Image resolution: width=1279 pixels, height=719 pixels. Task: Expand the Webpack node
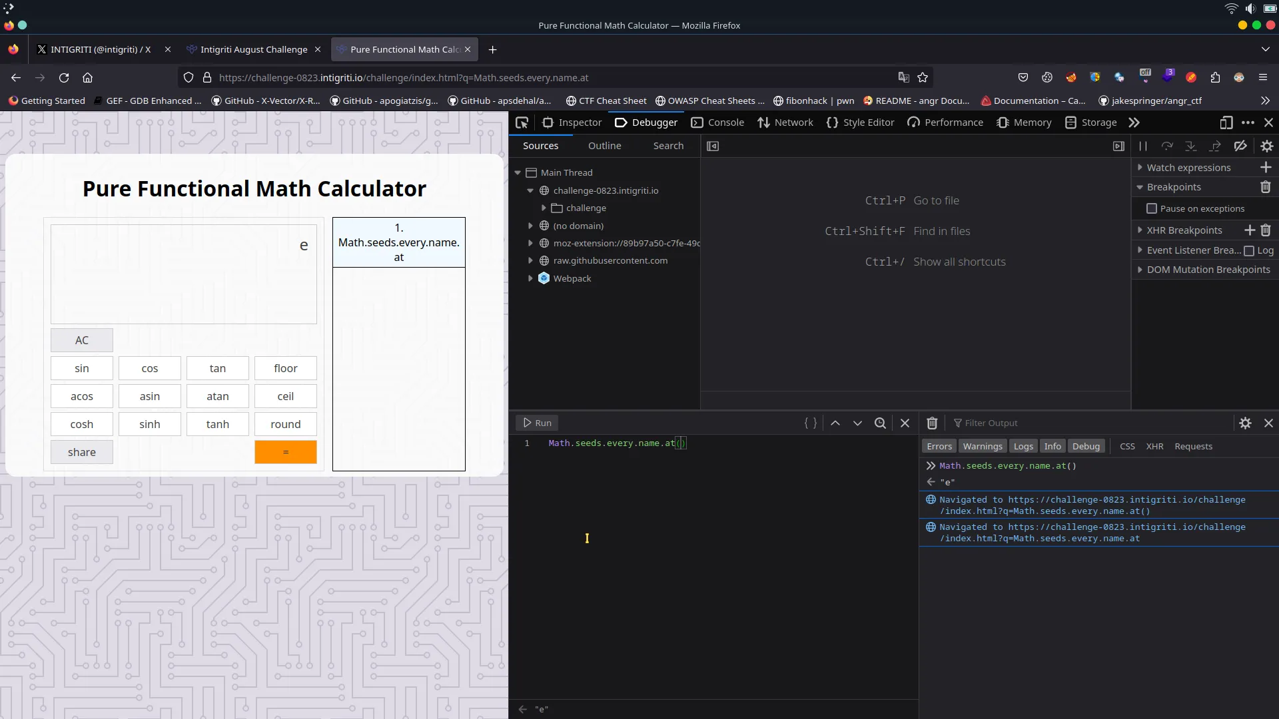click(x=530, y=278)
